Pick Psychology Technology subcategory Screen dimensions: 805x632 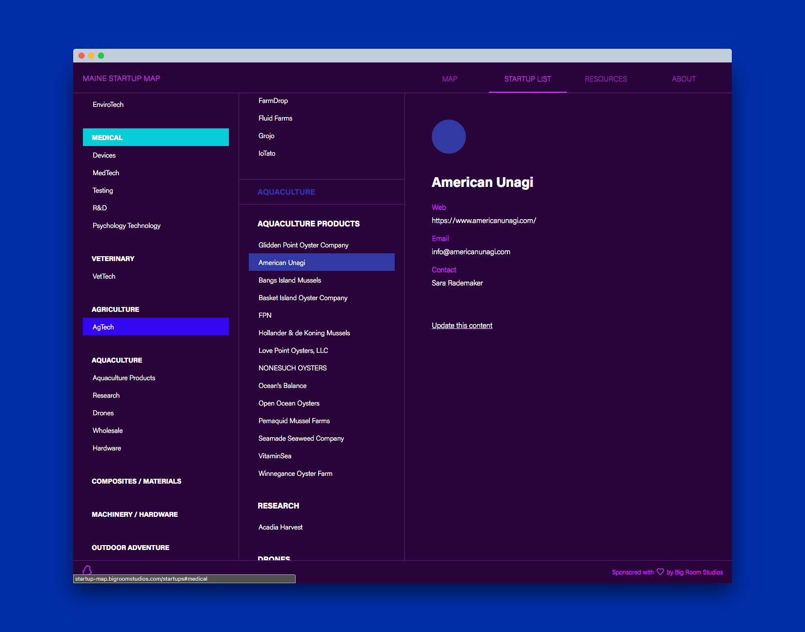pos(127,225)
